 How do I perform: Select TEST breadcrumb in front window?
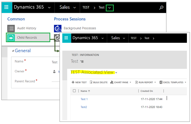pos(134,38)
